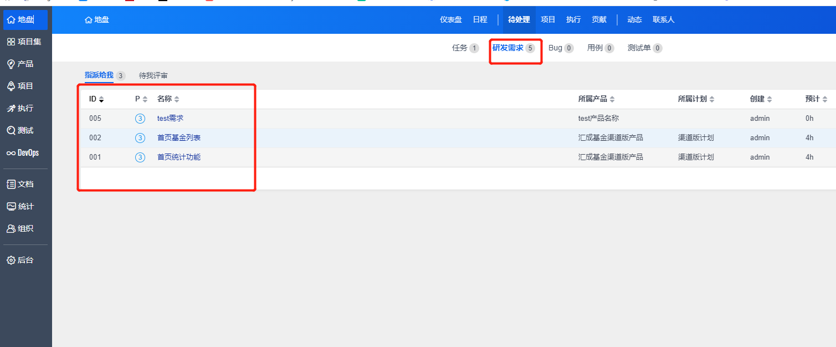Switch to the 测试单 tab
The image size is (836, 347).
(645, 48)
